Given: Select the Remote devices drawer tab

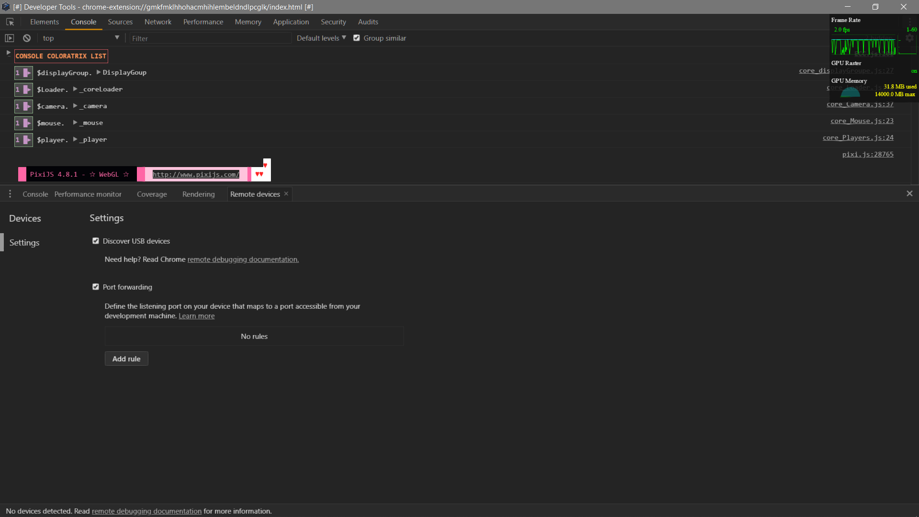Looking at the screenshot, I should 255,194.
